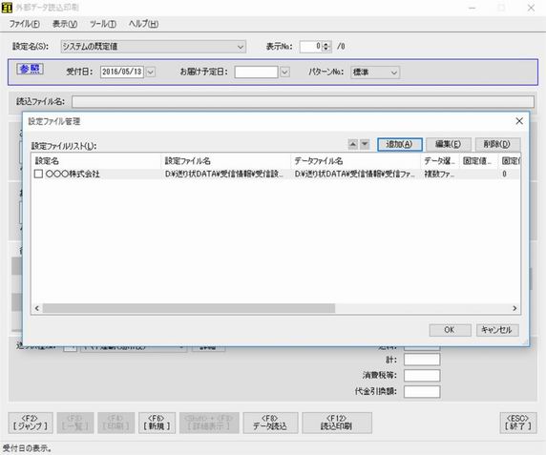Click the 編集(E) button
The image size is (546, 455).
[449, 144]
